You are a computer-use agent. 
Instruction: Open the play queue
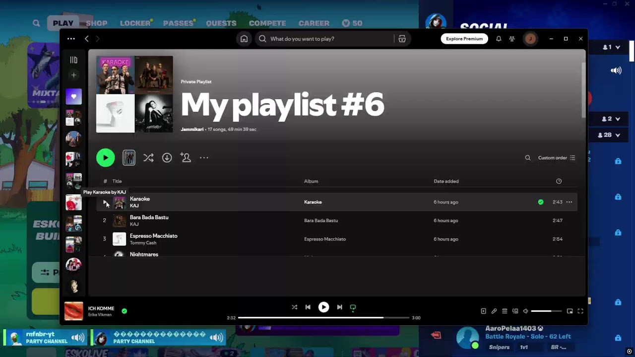(505, 311)
